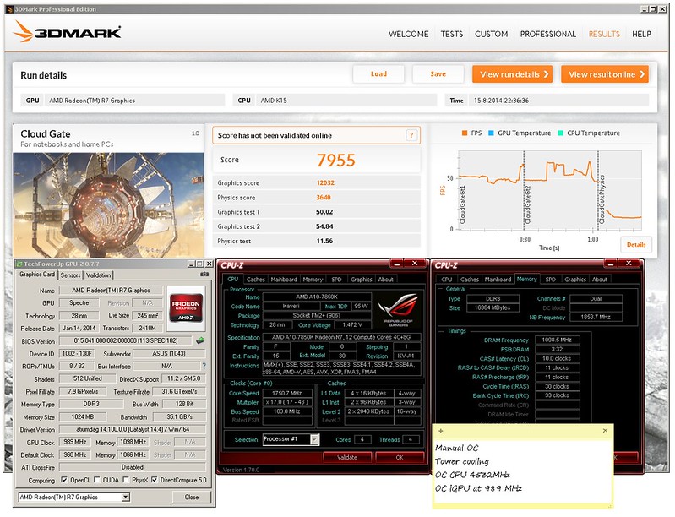This screenshot has height=517, width=675.
Task: Click the Load button
Action: pos(378,74)
